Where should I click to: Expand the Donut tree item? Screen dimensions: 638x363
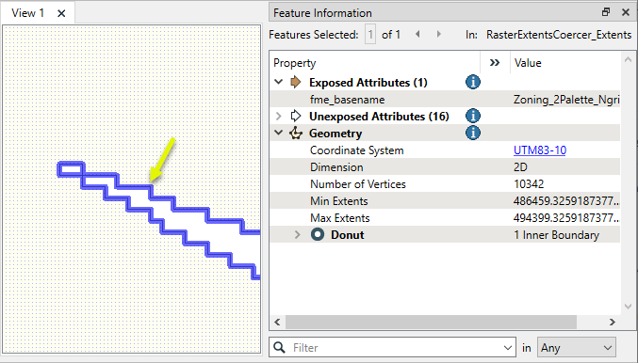tap(298, 235)
